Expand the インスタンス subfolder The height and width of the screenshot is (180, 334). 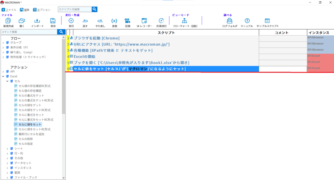7,168
